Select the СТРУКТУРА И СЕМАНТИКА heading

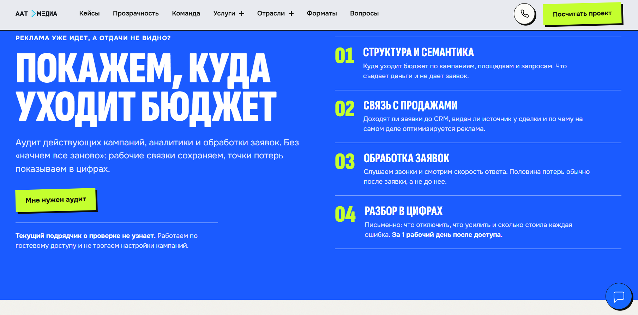point(419,52)
